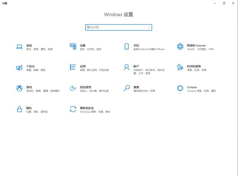Click the Windows 更新、恢复、备份 description

coord(95,112)
